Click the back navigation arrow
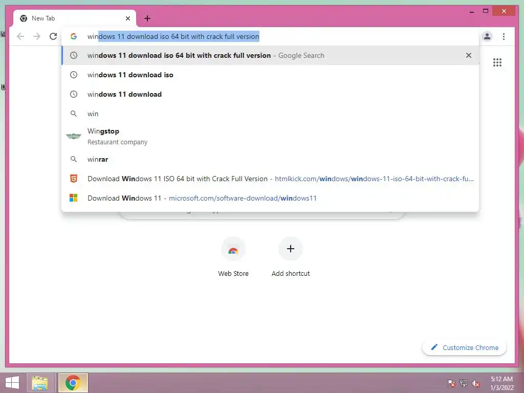 point(20,36)
